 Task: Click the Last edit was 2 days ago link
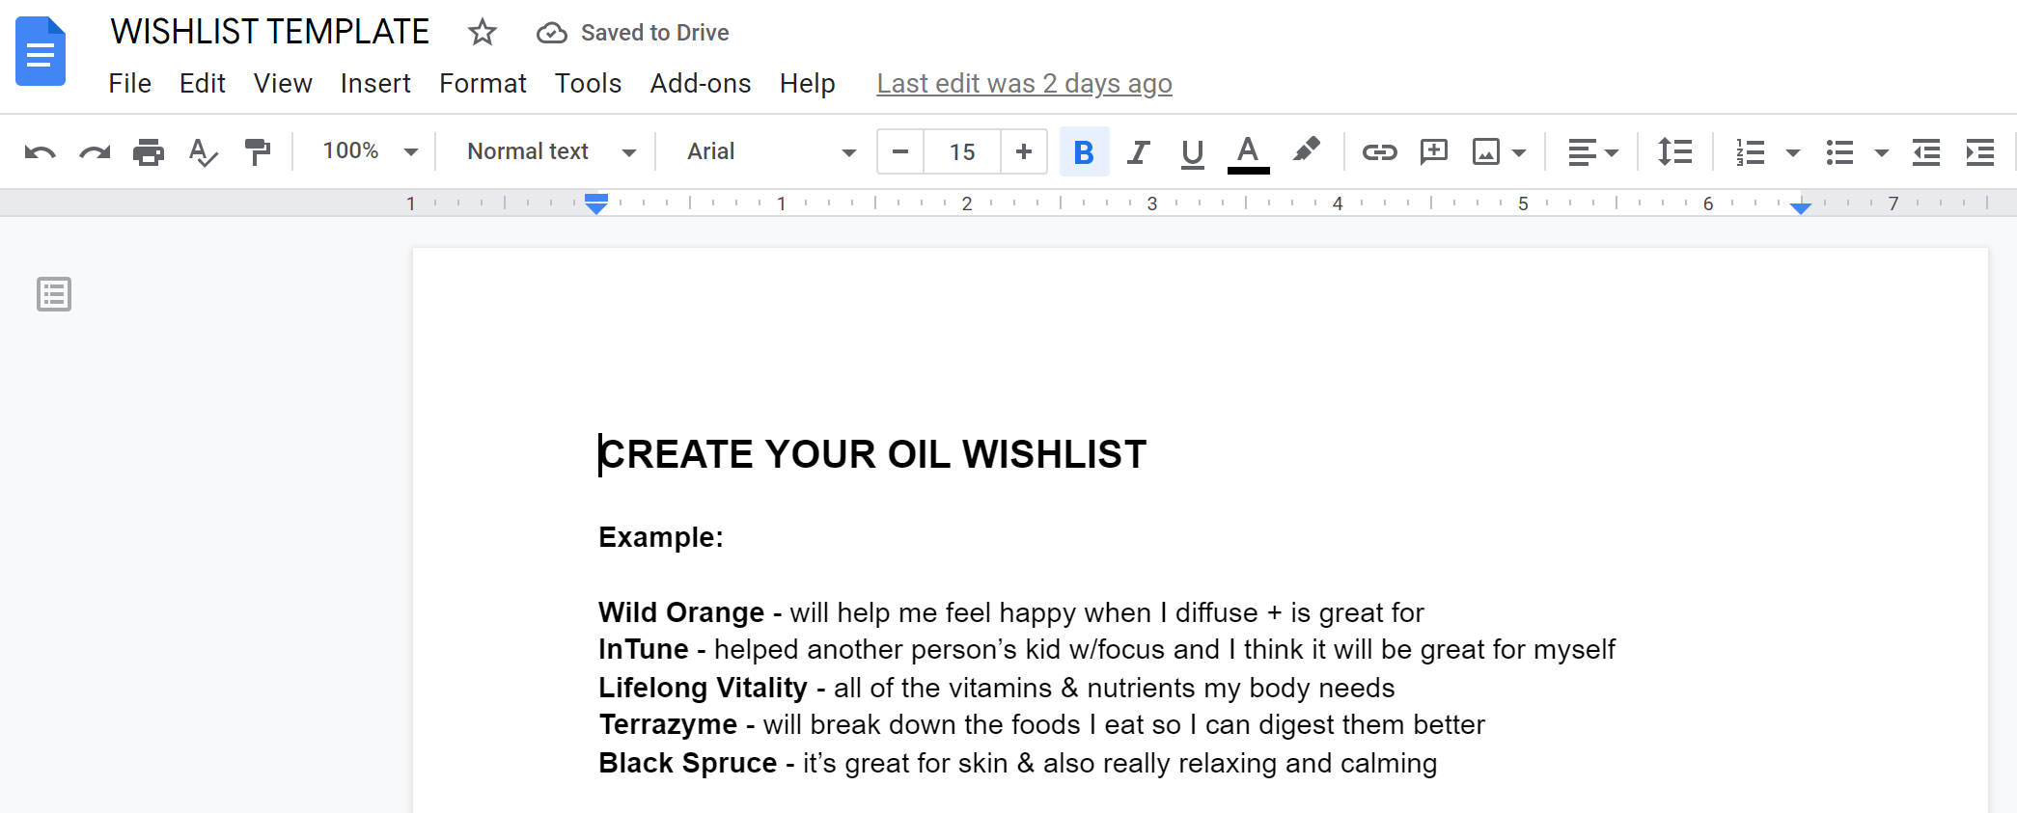coord(1024,84)
